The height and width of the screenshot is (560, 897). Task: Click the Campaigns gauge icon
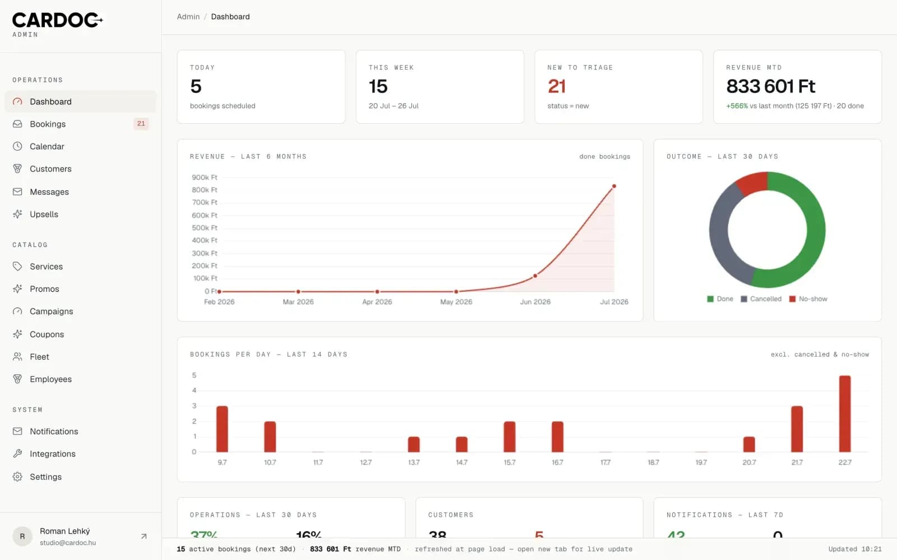17,311
